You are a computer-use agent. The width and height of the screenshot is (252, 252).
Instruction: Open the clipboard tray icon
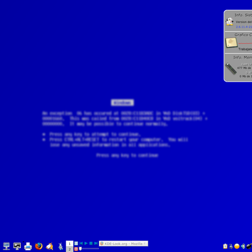pyautogui.click(x=226, y=246)
